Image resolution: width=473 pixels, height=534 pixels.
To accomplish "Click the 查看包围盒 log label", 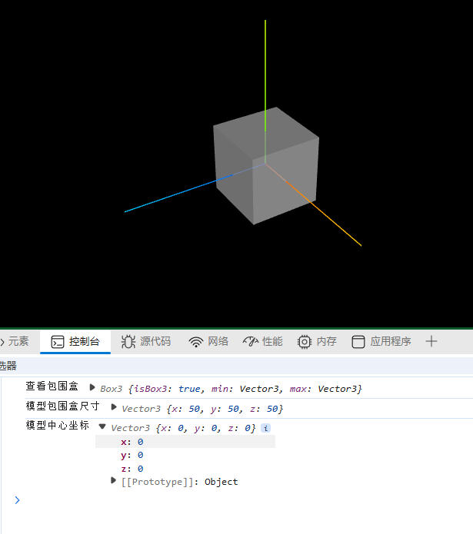I will pos(52,386).
